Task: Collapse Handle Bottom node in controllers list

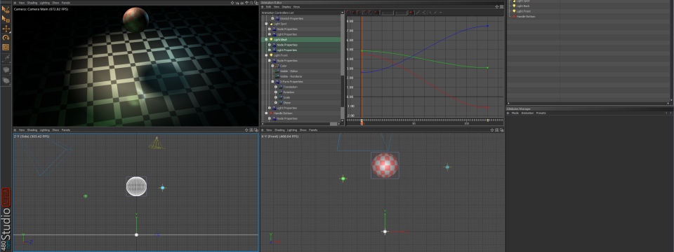Action: (266, 113)
